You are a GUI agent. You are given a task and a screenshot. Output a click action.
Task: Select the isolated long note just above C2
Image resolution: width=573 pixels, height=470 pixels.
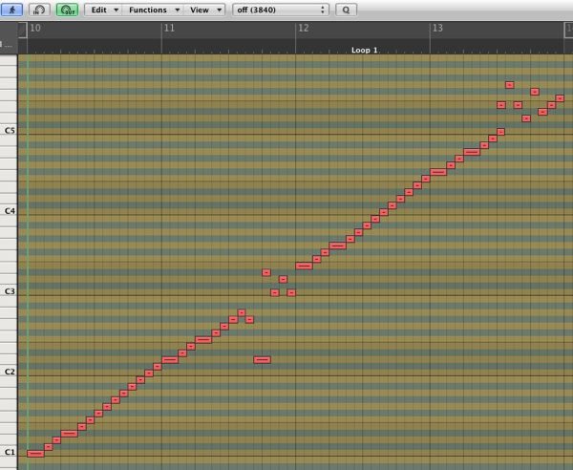[263, 360]
